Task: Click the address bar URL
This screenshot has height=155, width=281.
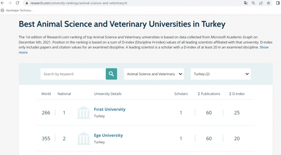Action: pos(79,3)
